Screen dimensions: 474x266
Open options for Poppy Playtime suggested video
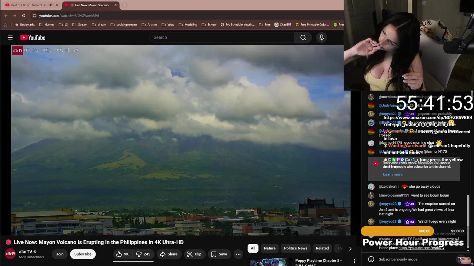pos(354,261)
